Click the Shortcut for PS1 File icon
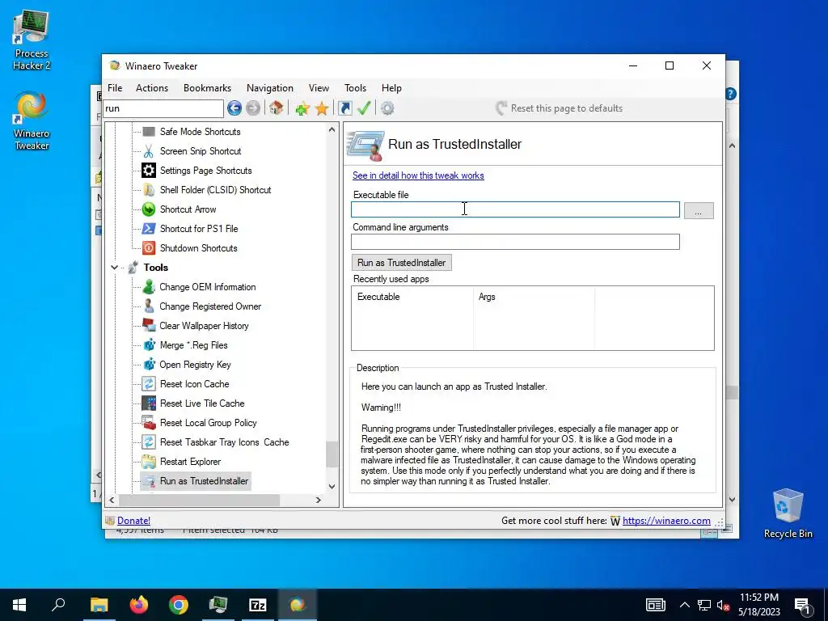 149,229
